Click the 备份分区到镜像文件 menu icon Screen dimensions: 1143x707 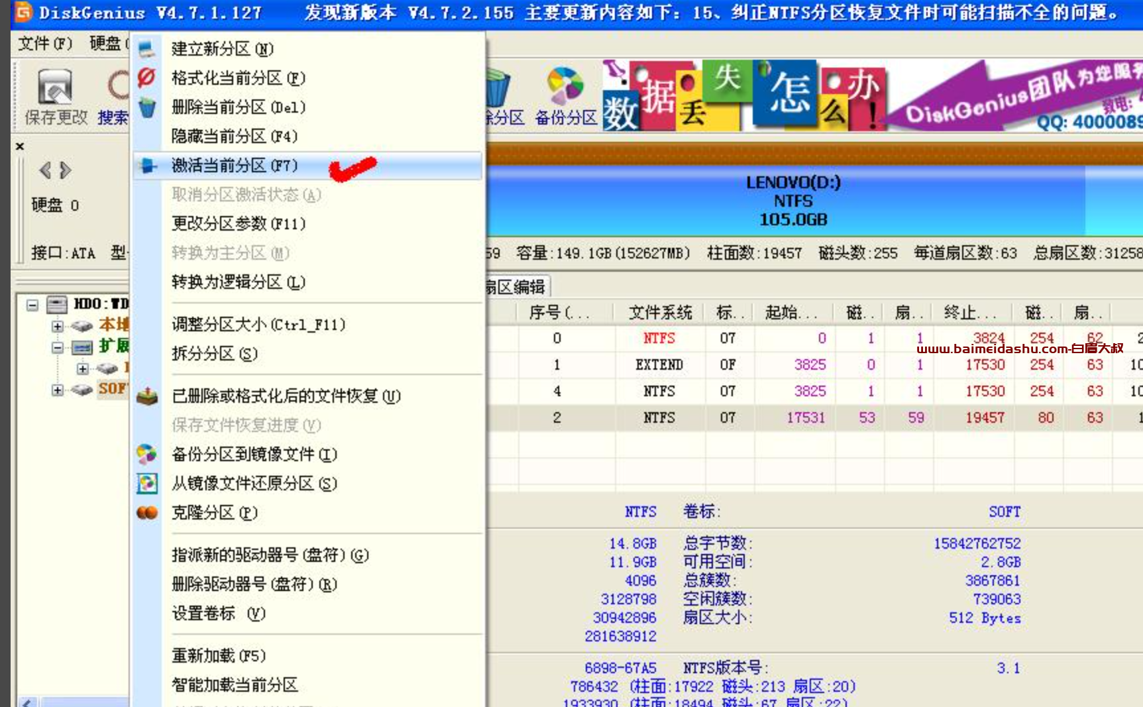tap(146, 454)
